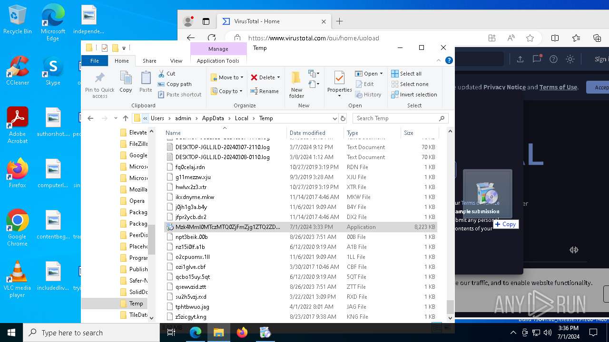Sort by Size column header
Image resolution: width=609 pixels, height=342 pixels.
click(420, 133)
